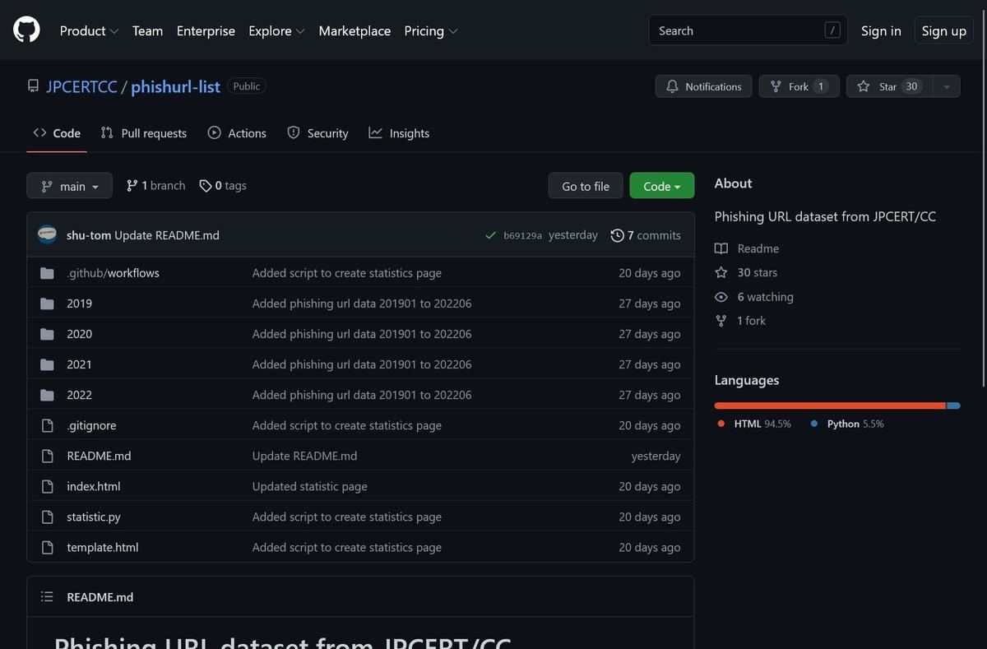
Task: Click the history clock icon by commits
Action: pyautogui.click(x=617, y=235)
